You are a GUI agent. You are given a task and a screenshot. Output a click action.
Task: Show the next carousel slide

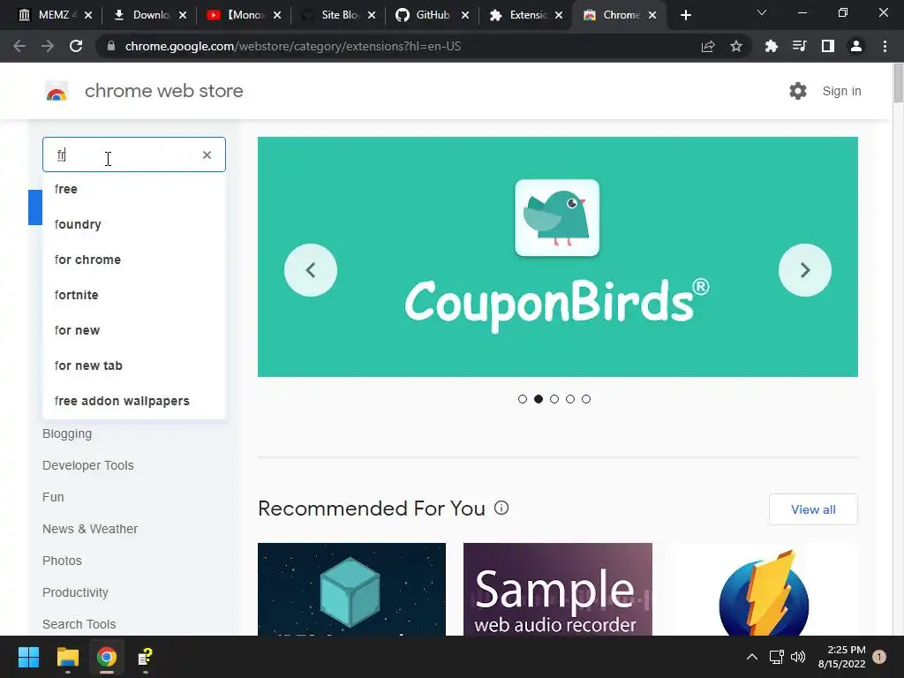tap(805, 270)
